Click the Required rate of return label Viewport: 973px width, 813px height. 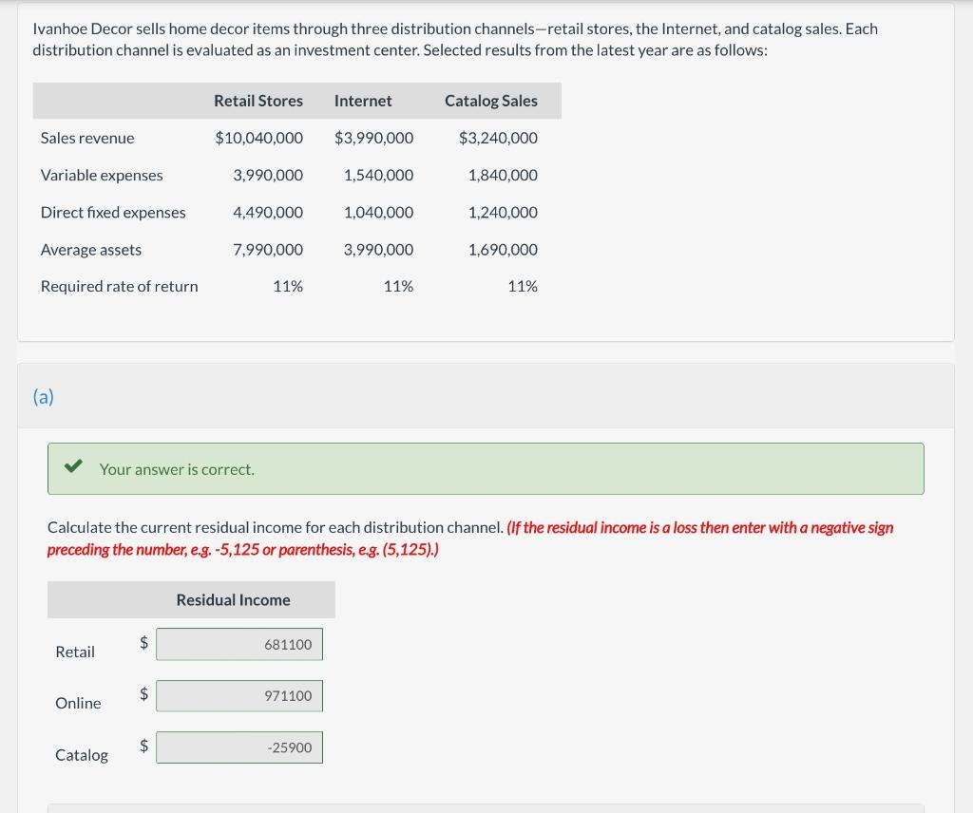coord(119,286)
